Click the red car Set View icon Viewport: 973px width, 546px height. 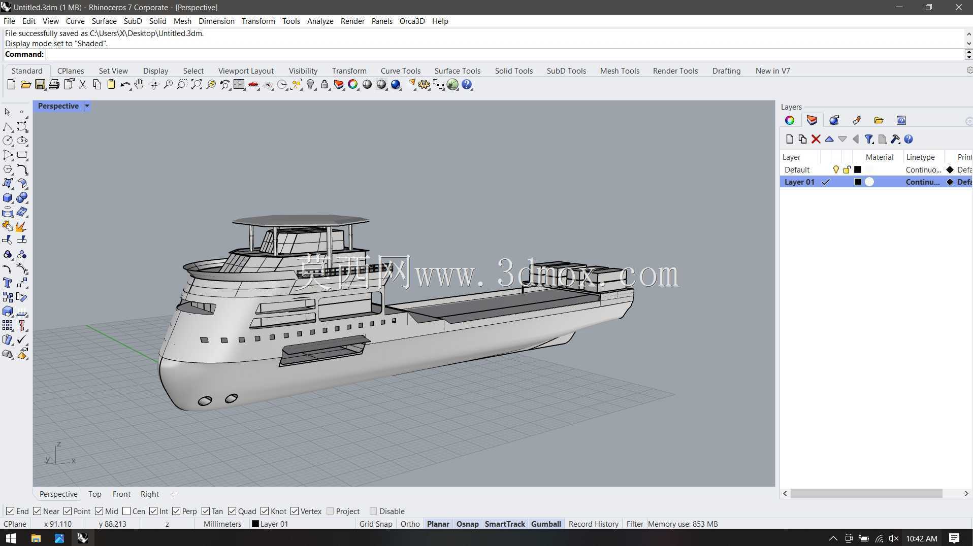253,85
